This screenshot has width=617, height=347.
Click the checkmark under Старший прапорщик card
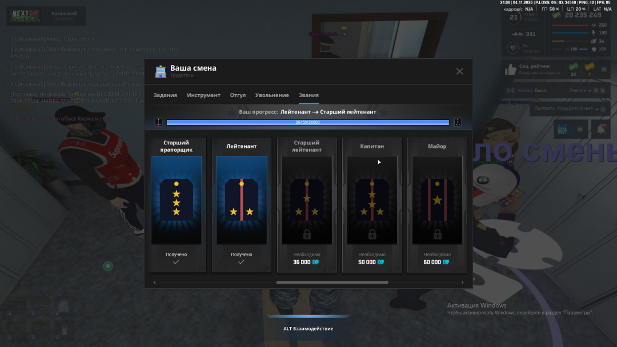176,262
